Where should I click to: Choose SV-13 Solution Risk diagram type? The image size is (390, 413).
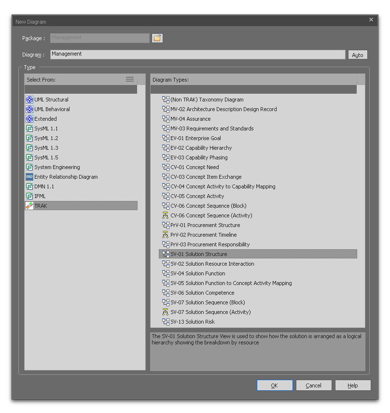(x=192, y=322)
